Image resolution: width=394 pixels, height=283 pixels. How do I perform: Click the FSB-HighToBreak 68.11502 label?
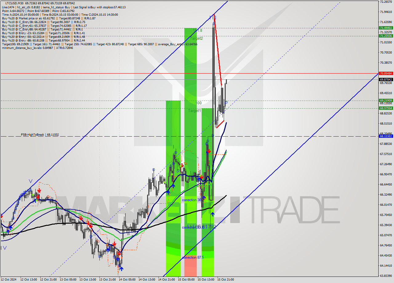(x=40, y=135)
